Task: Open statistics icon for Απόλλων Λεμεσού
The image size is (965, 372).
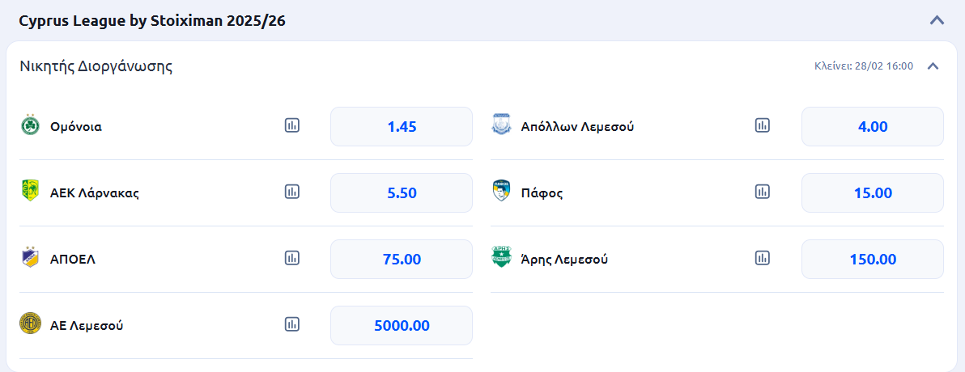Action: (763, 125)
